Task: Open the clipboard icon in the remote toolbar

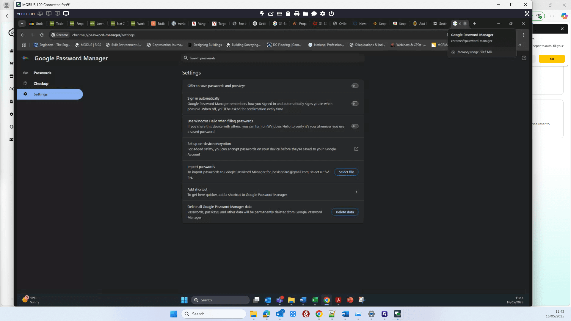Action: point(288,14)
